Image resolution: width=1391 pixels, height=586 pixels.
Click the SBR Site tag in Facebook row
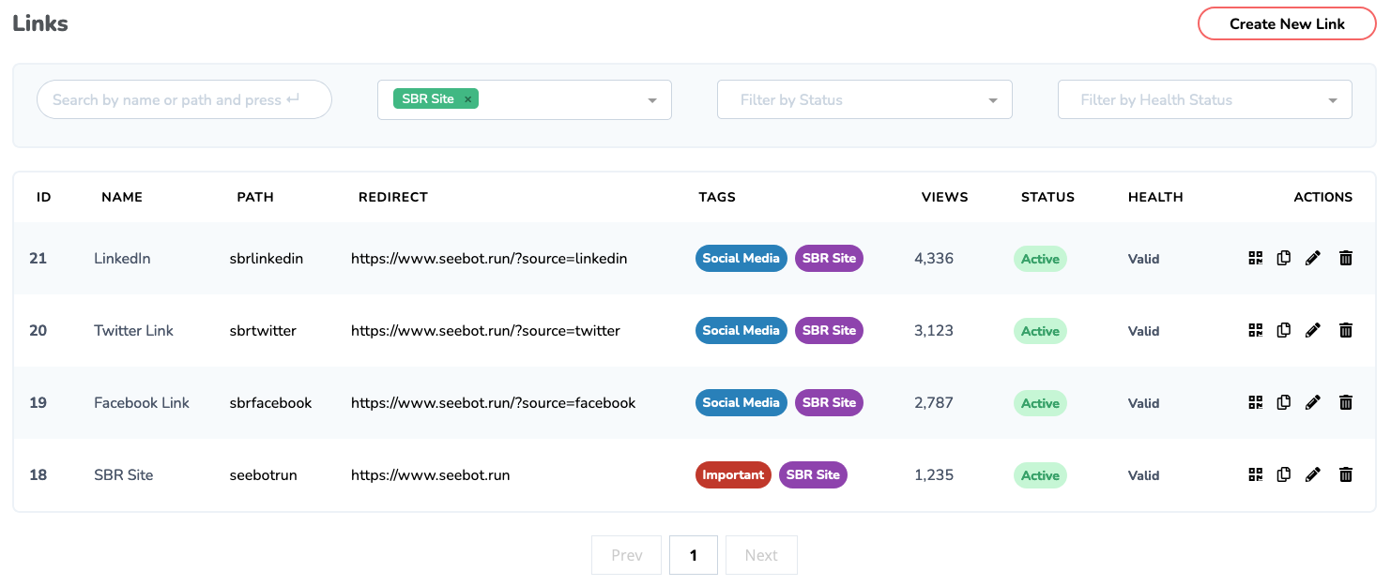point(829,402)
